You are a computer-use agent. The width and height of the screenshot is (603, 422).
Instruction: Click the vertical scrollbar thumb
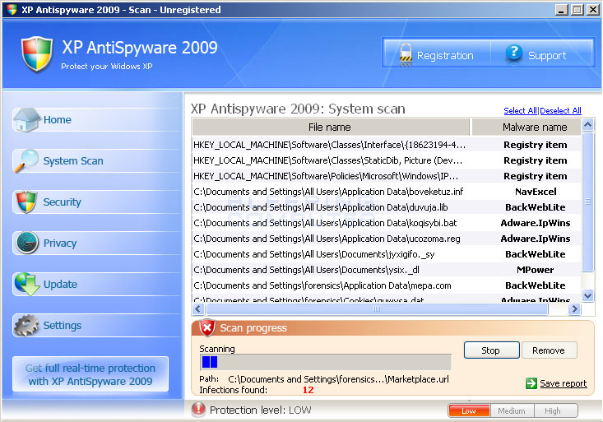tap(587, 202)
